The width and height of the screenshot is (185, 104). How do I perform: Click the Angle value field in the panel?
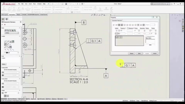coord(11,93)
